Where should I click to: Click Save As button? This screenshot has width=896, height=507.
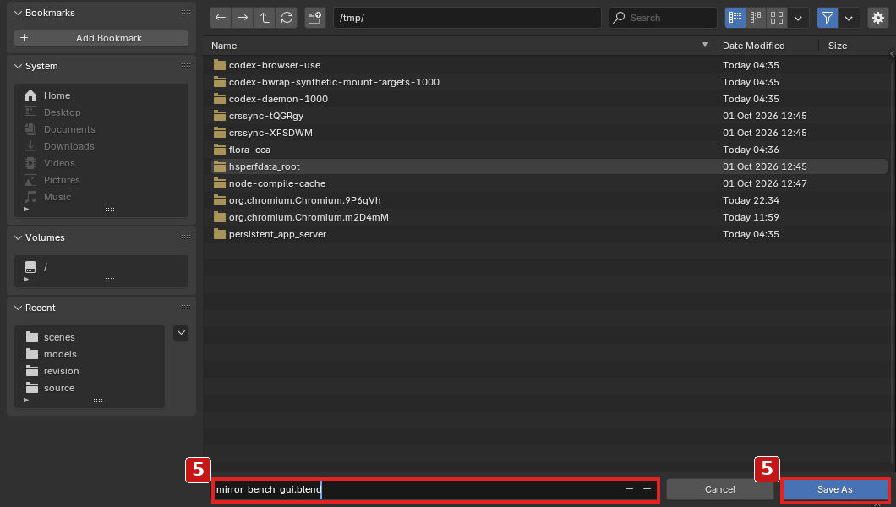pyautogui.click(x=835, y=489)
